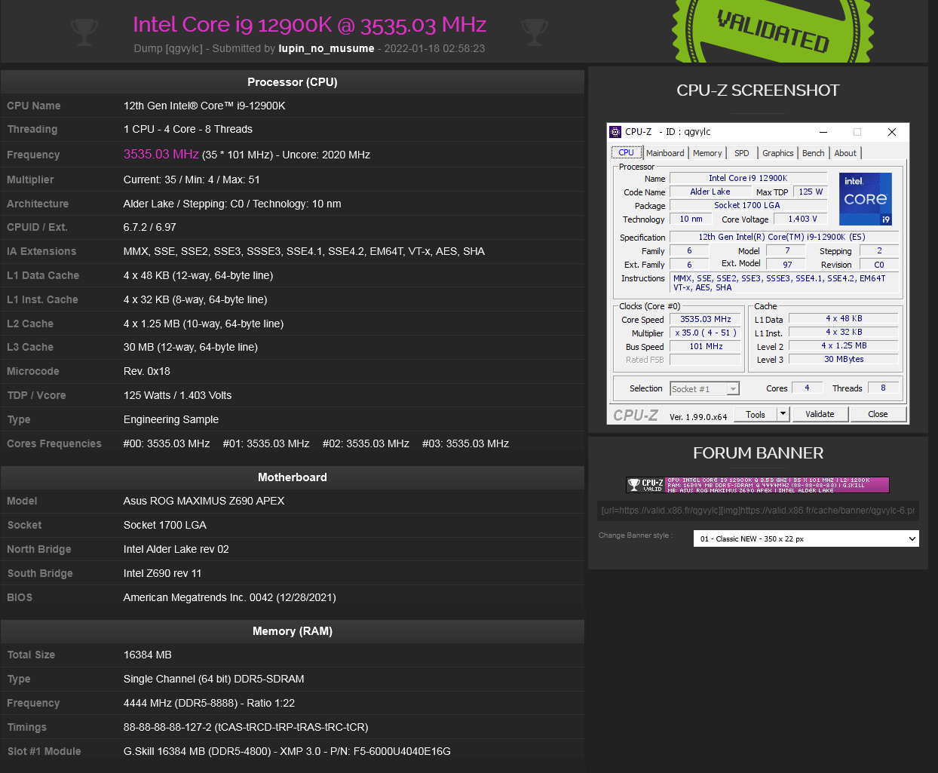
Task: Click the L1 Data Cache value 4 x 48 KB
Action: tap(198, 275)
